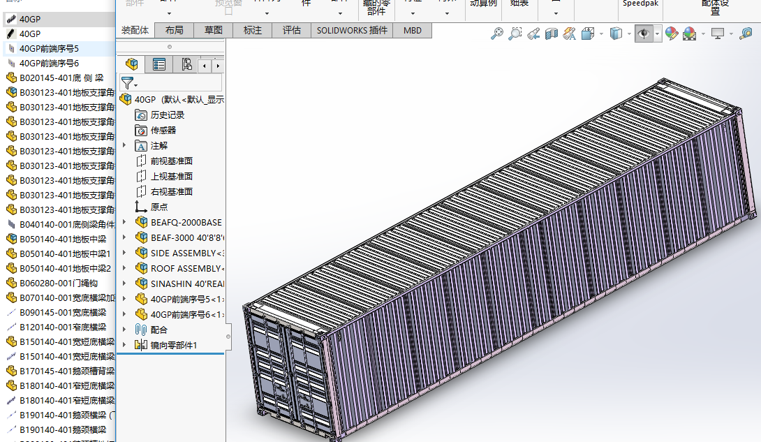The height and width of the screenshot is (442, 761).
Task: Select B060280-001门绳钩 in the parts list
Action: pos(57,283)
